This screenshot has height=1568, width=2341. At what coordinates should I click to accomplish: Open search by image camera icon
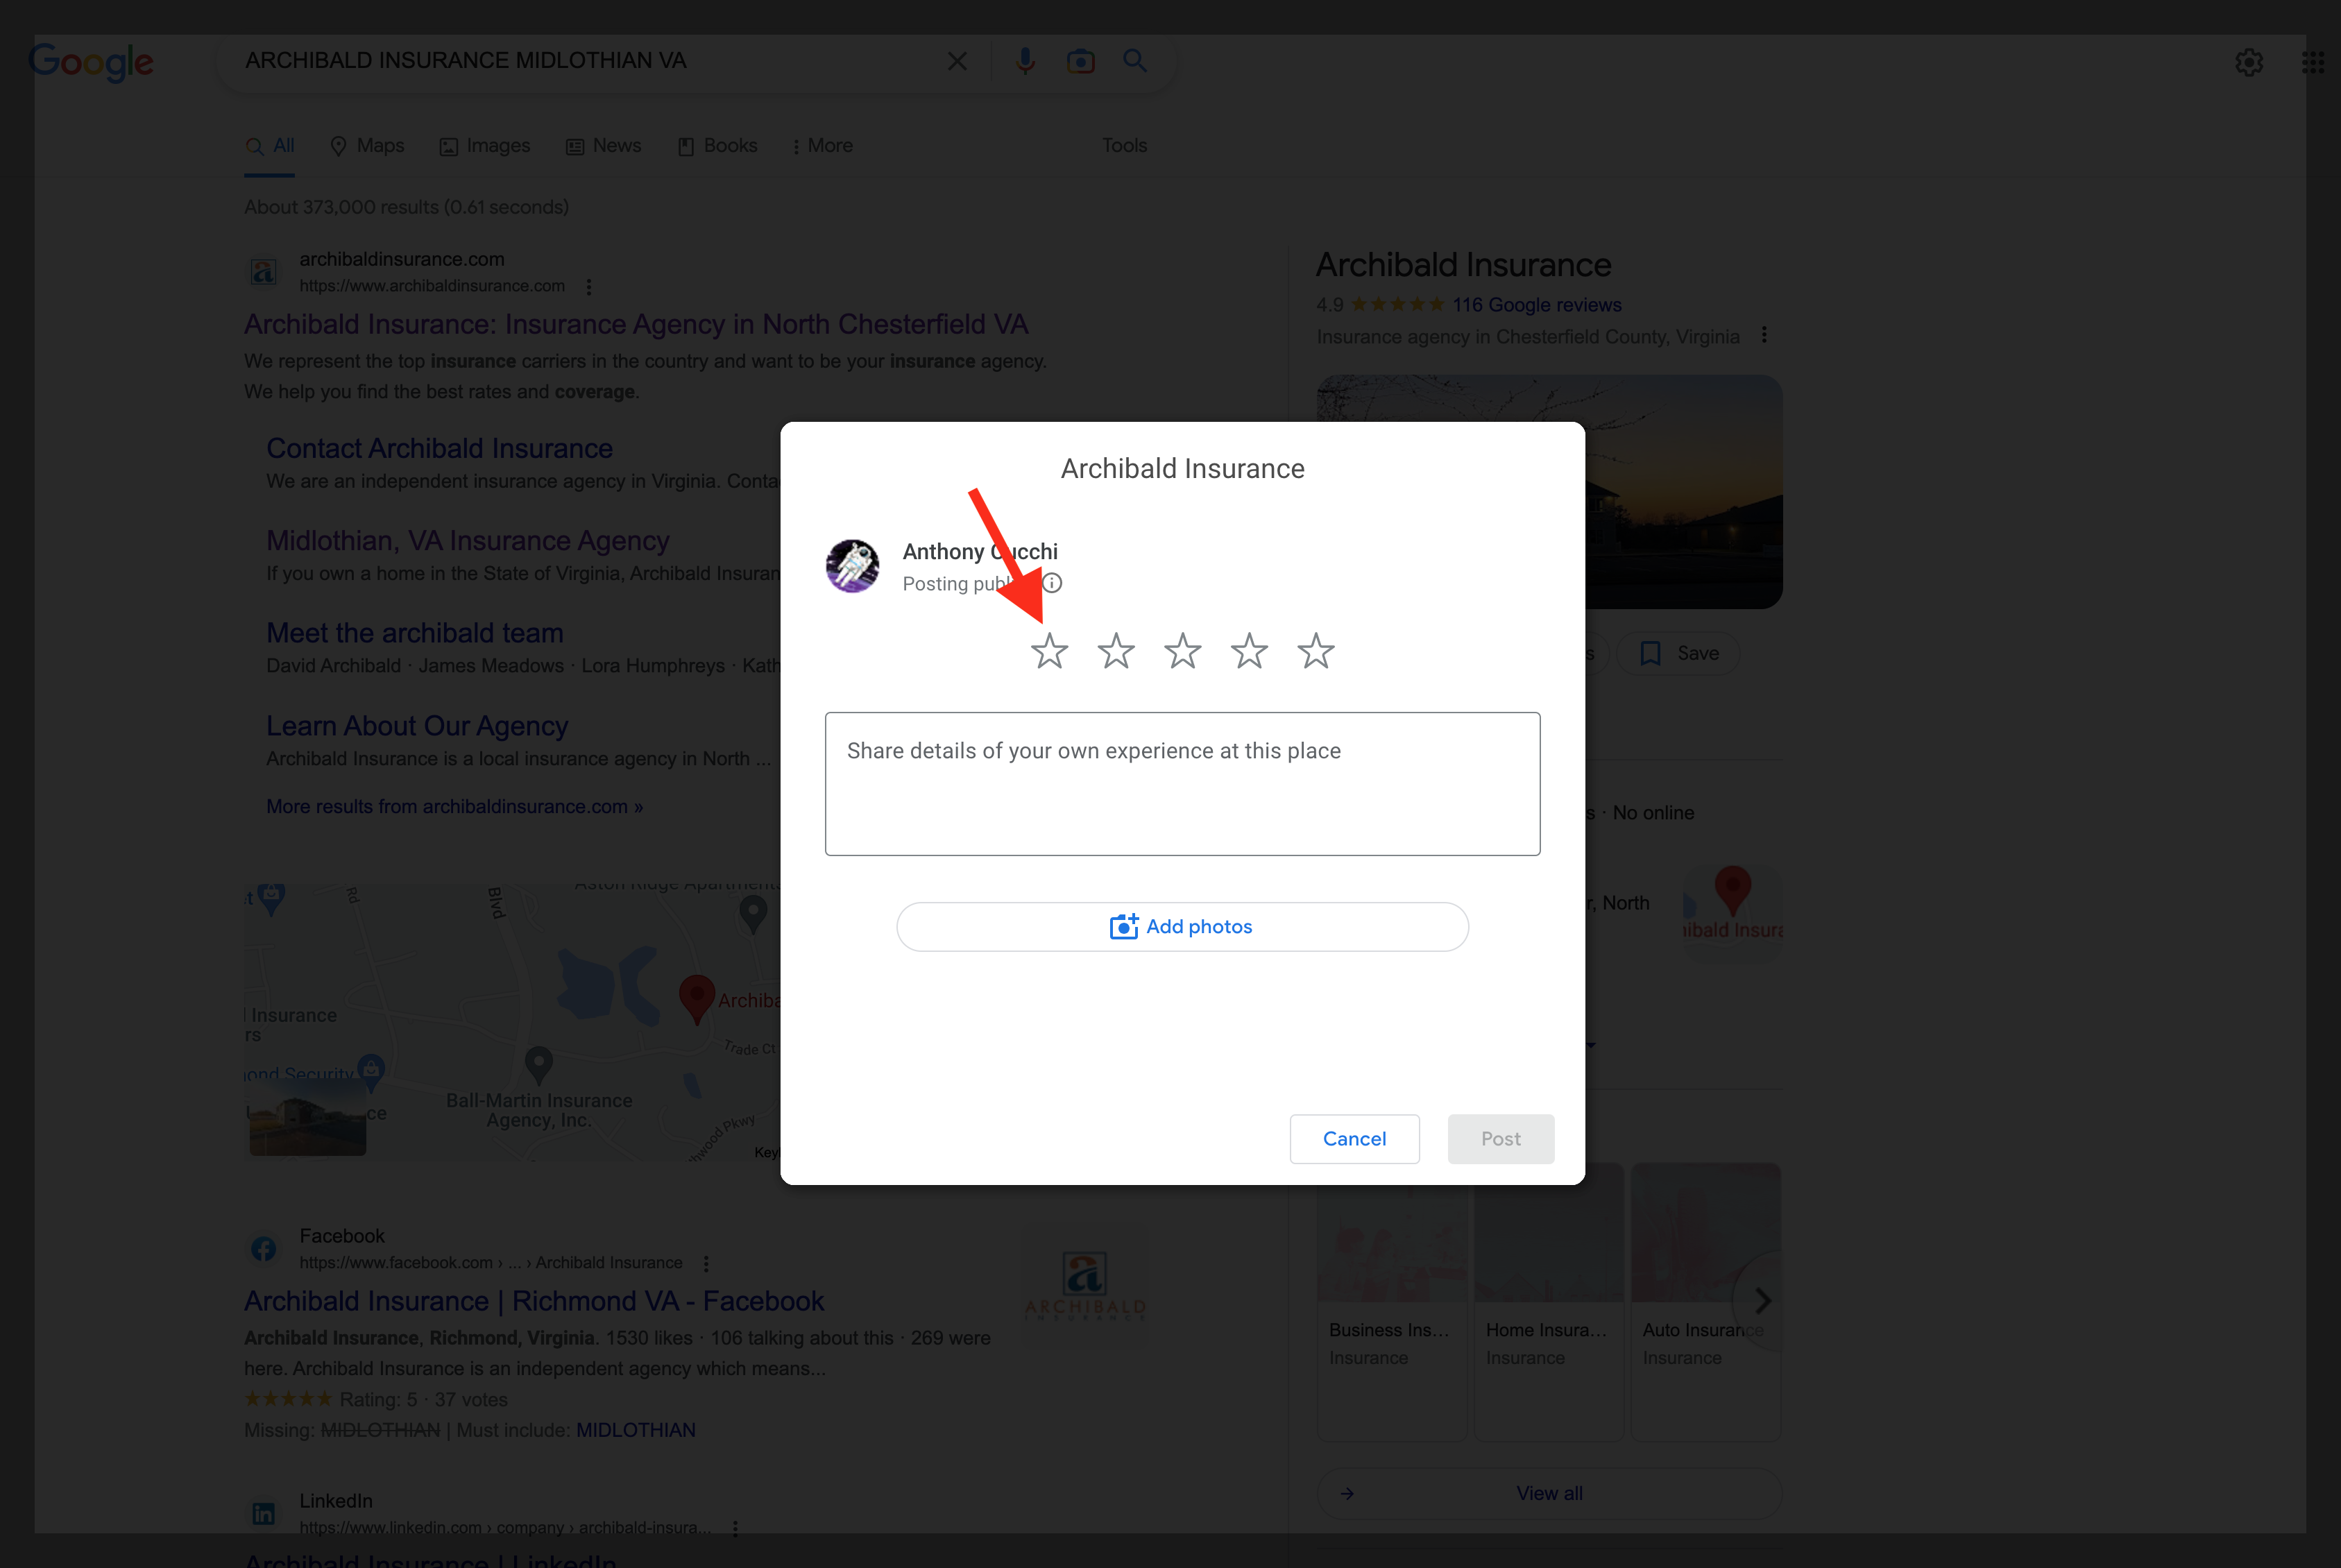(1081, 61)
